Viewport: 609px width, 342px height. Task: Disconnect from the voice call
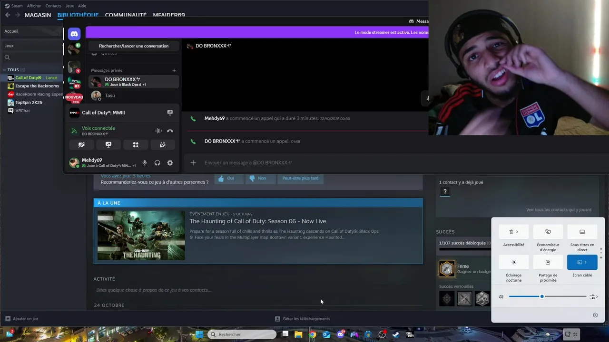[x=170, y=131]
